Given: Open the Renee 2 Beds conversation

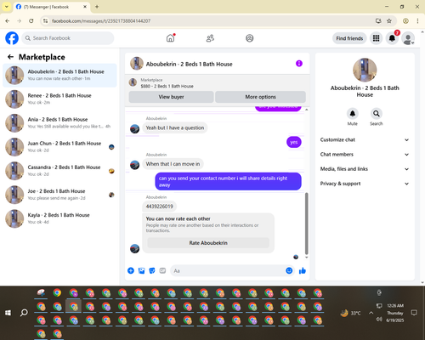Looking at the screenshot, I should 59,99.
